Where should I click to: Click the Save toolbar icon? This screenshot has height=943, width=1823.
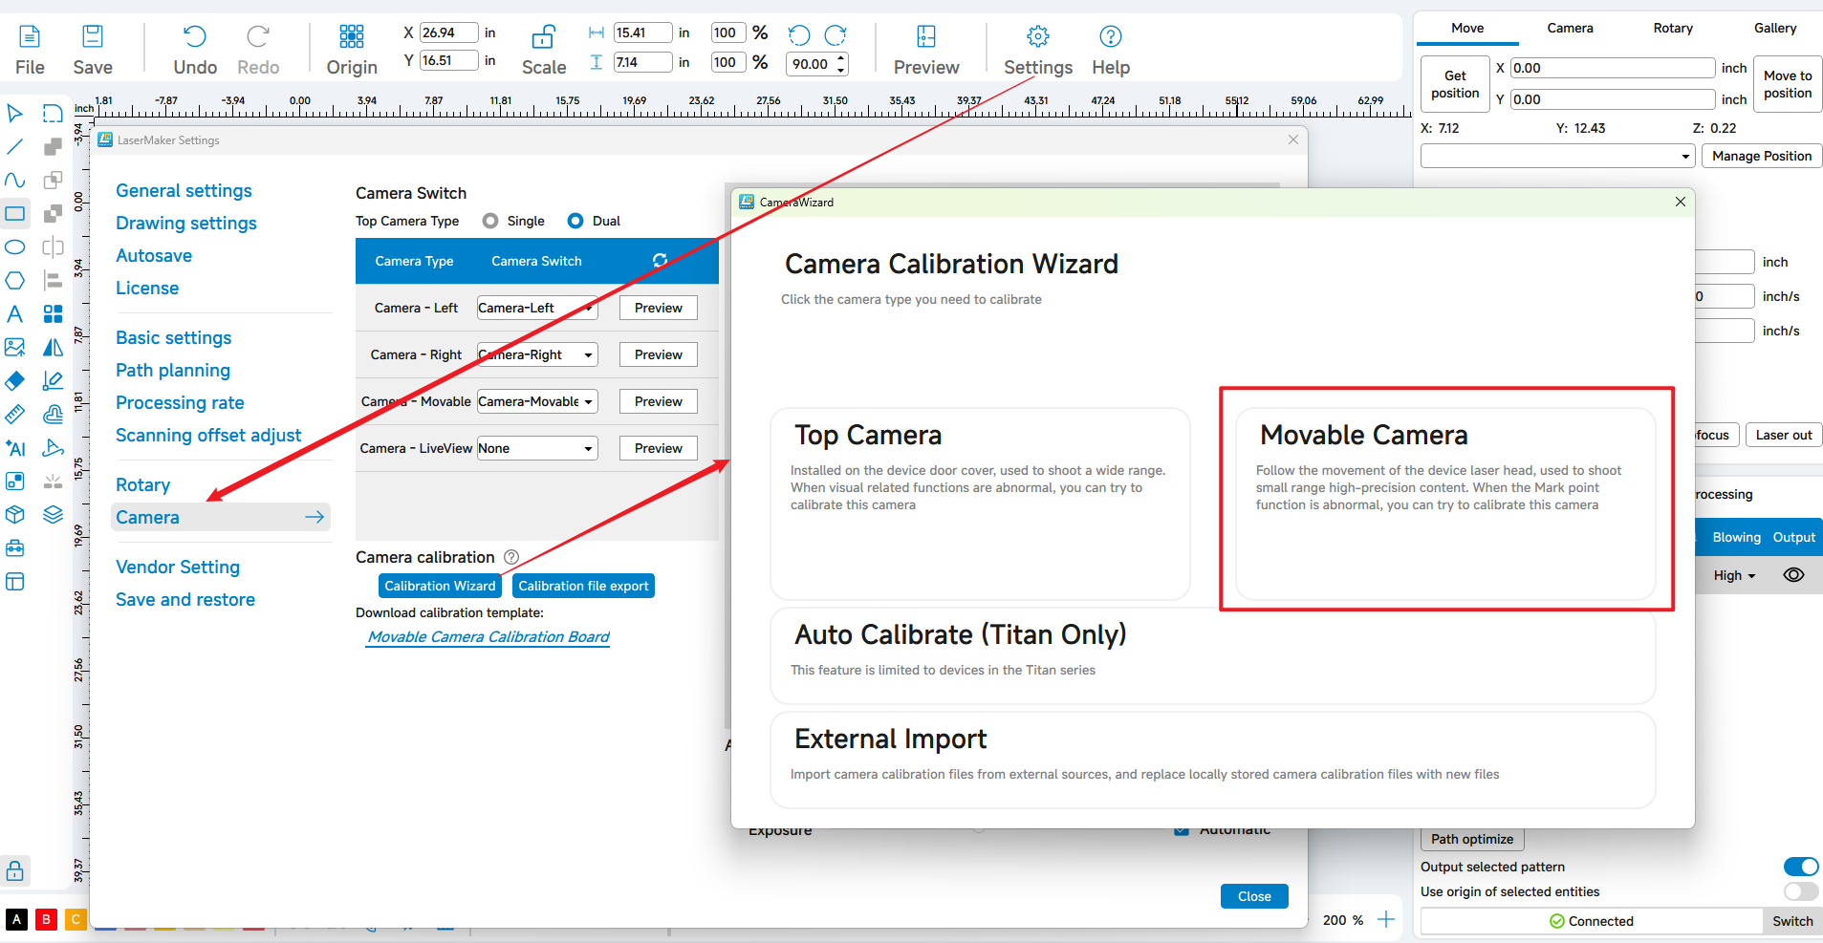tap(93, 37)
